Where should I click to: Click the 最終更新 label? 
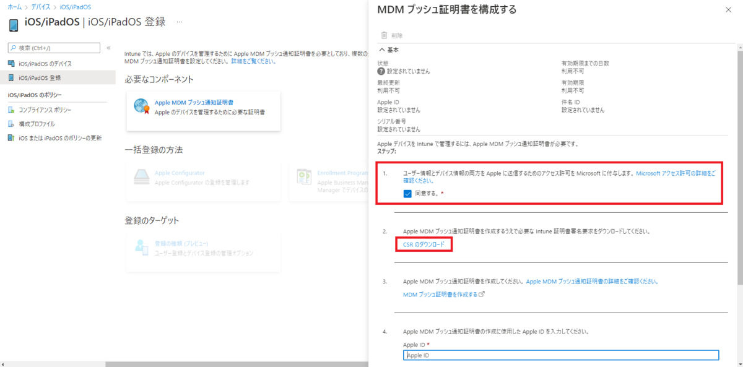tap(389, 83)
